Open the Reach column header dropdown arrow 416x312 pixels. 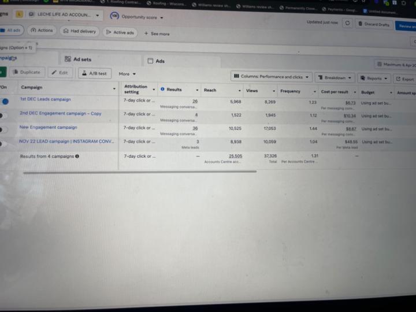pyautogui.click(x=240, y=91)
